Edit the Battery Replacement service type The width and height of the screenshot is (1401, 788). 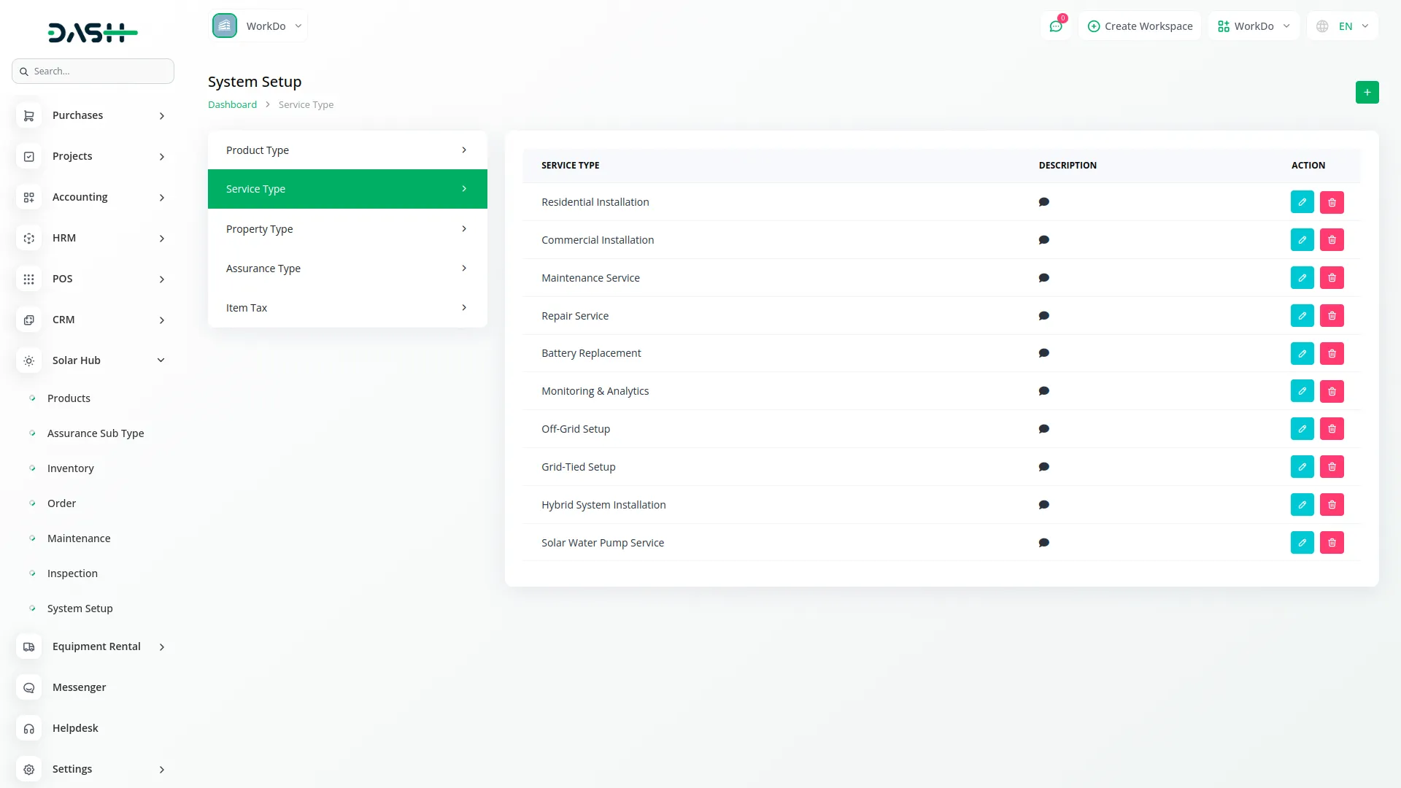(x=1302, y=354)
